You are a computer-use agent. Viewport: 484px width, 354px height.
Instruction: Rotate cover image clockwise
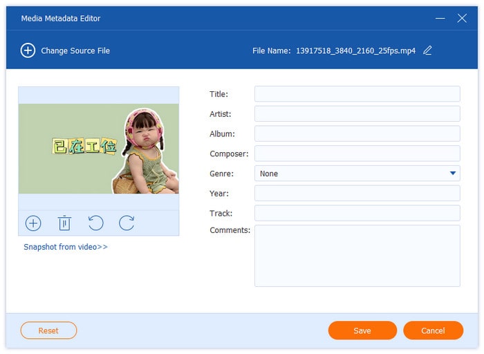[x=127, y=223]
